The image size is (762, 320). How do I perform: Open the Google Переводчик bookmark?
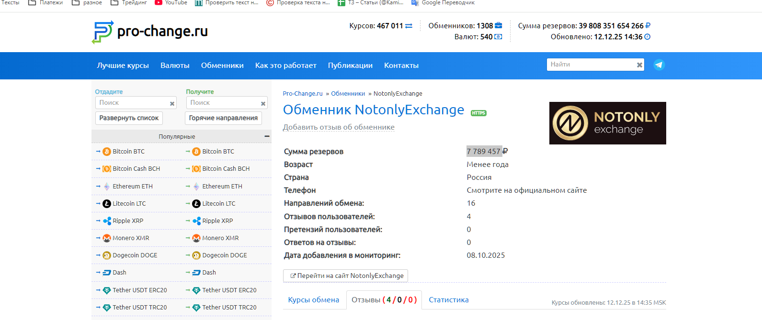(x=443, y=3)
